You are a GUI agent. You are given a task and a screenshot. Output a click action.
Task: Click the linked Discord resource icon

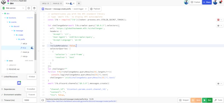(x=19, y=83)
